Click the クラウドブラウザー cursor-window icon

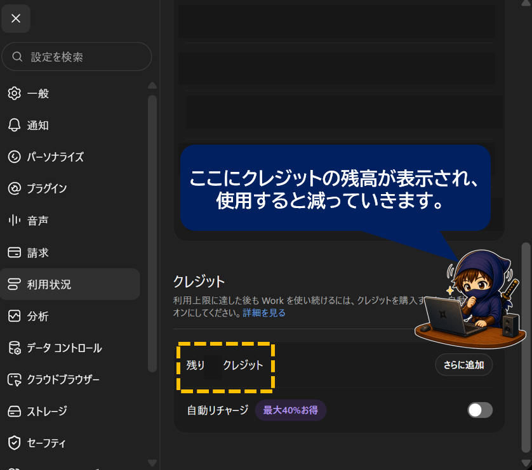tap(14, 379)
